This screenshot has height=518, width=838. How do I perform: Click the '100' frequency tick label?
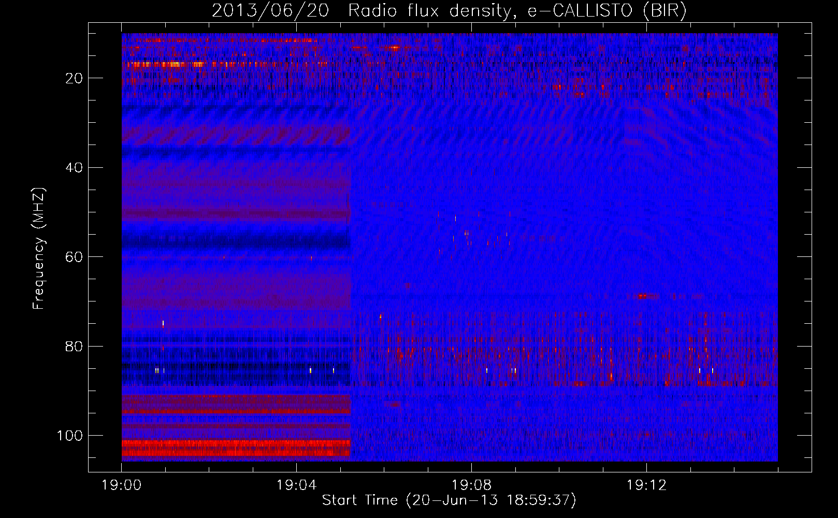70,436
